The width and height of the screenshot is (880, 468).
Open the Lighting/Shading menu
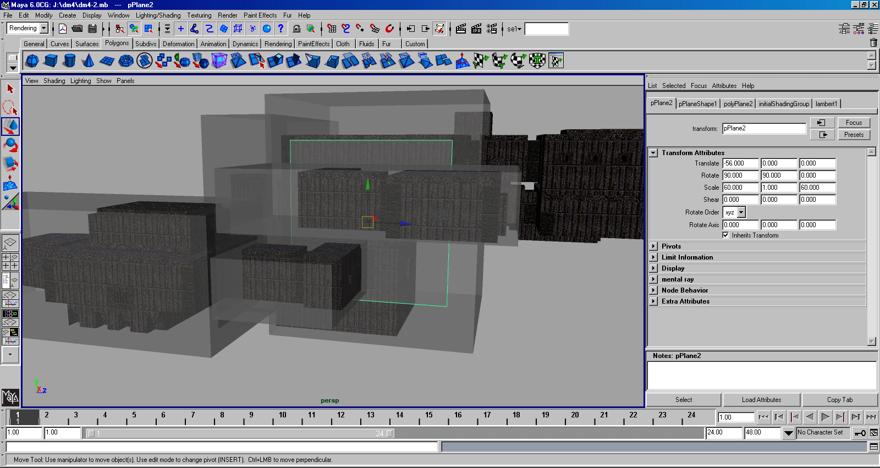(158, 15)
